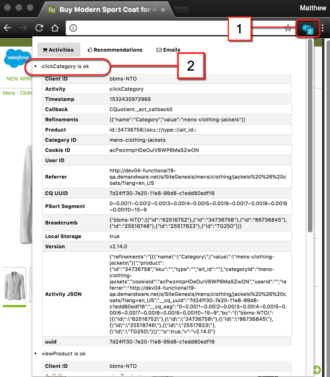Bookmark this page with the star icon

tap(288, 28)
